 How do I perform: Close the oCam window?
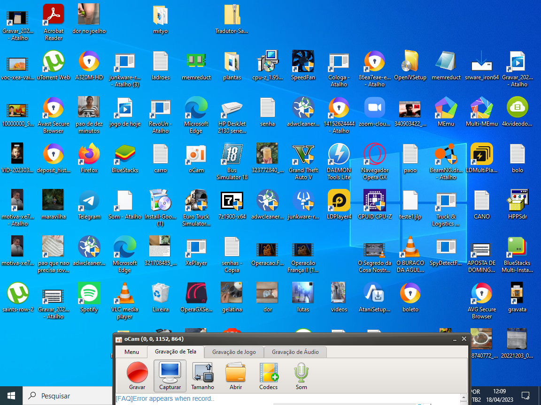point(464,339)
